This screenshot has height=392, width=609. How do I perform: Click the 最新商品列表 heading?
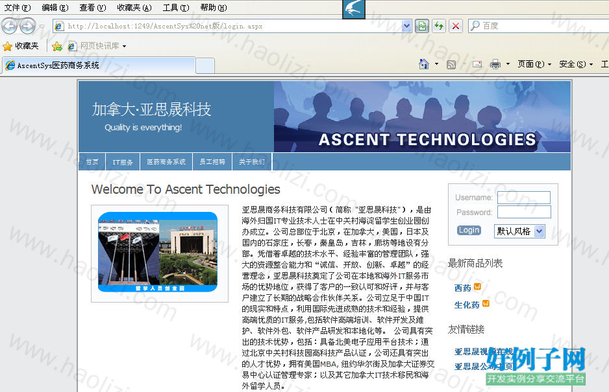[475, 264]
